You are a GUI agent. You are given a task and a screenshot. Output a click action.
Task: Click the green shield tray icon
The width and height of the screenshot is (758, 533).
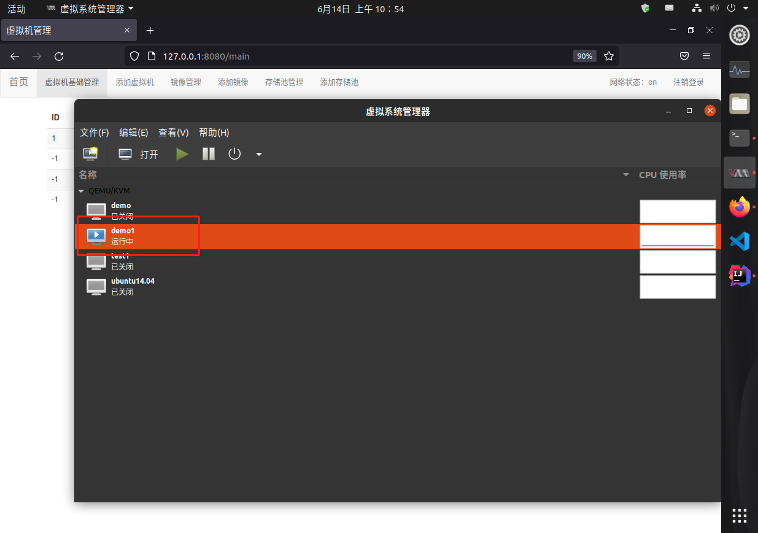tap(646, 9)
